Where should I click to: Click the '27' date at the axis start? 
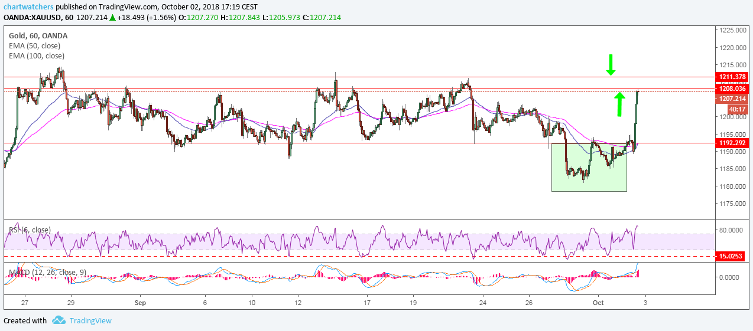click(24, 302)
